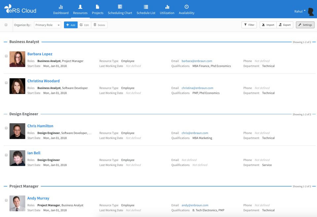The height and width of the screenshot is (217, 317).
Task: Open the Dashboard icon in navigation
Action: click(x=61, y=7)
